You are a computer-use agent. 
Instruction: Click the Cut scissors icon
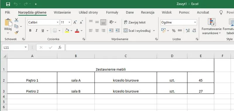16,20
